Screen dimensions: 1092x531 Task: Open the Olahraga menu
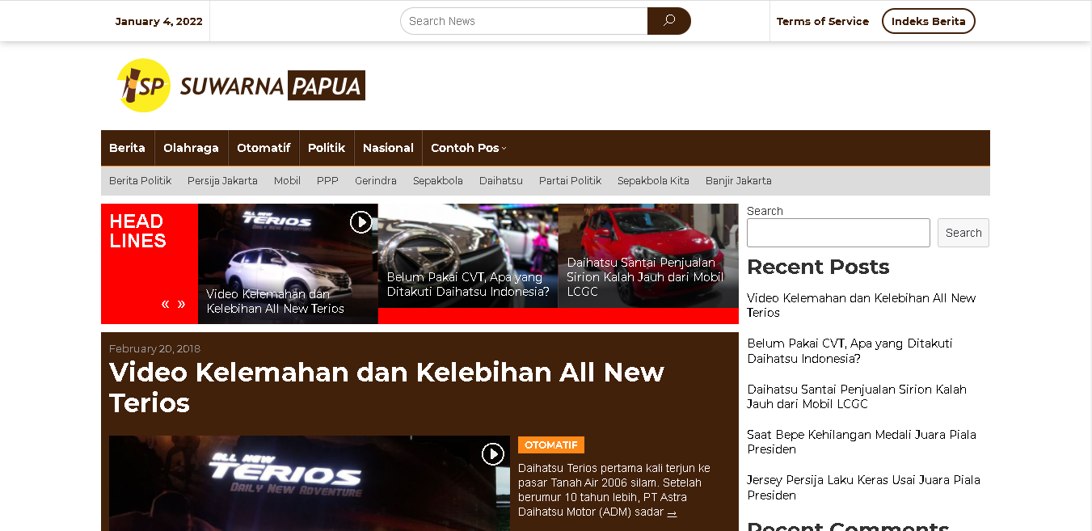coord(191,148)
